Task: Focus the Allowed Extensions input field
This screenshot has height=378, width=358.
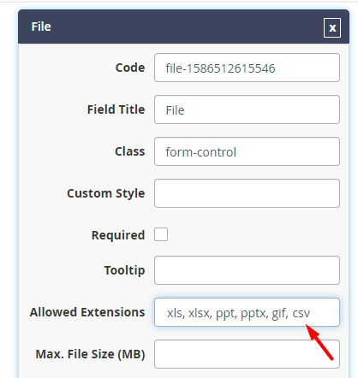Action: [x=247, y=312]
